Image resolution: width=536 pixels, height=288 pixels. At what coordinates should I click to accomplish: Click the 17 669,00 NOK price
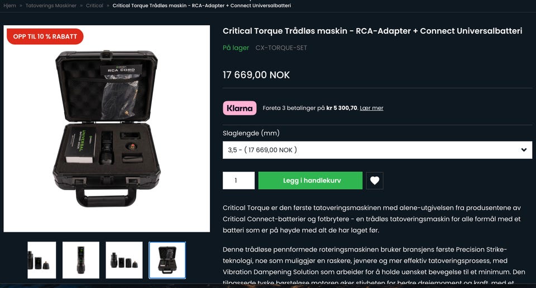pos(256,75)
